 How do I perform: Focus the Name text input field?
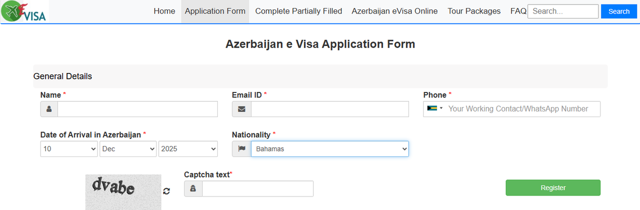coord(138,109)
